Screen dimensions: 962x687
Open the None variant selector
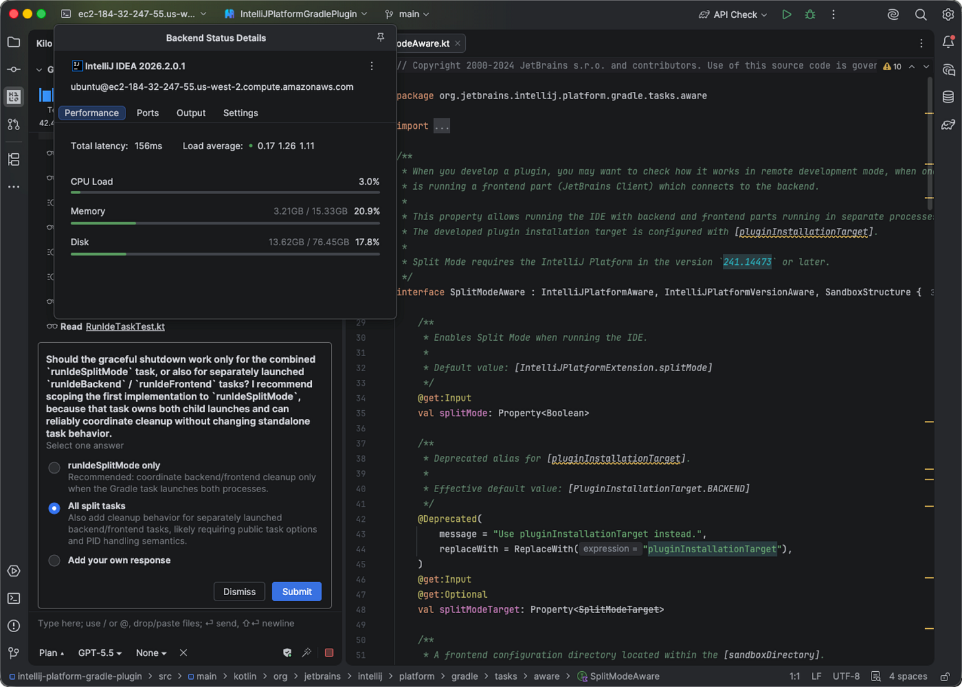tap(151, 653)
